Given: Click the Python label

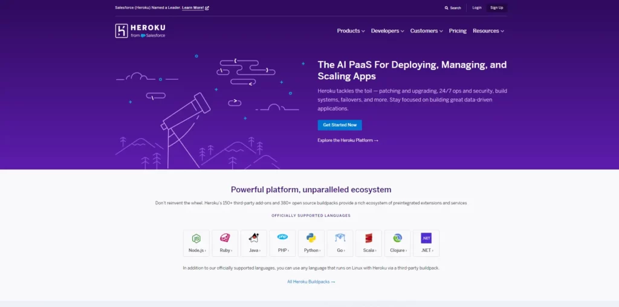Looking at the screenshot, I should [x=311, y=251].
